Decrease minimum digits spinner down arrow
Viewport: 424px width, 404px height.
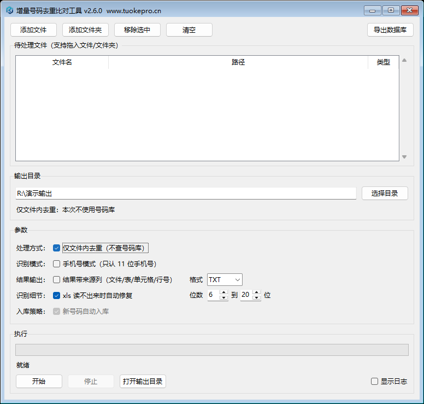point(223,297)
